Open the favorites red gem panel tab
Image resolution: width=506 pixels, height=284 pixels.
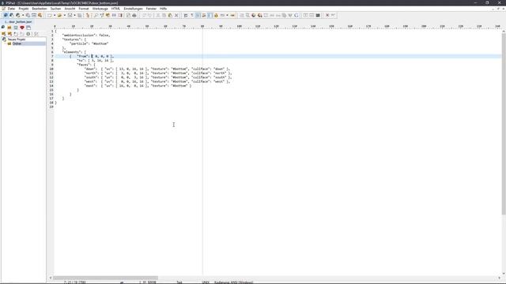point(22,28)
